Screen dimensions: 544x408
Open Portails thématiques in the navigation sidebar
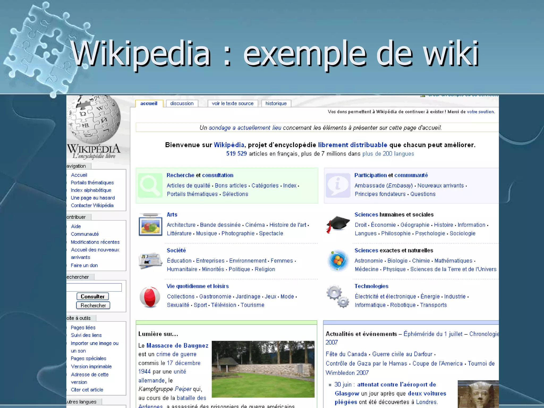coord(92,183)
